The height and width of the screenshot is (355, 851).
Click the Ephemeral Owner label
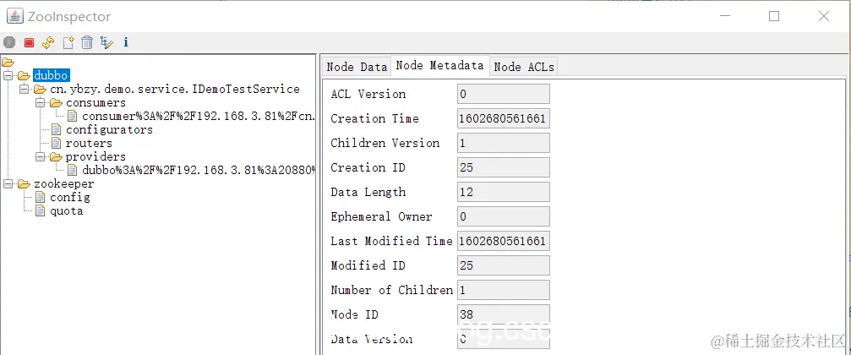pos(381,216)
